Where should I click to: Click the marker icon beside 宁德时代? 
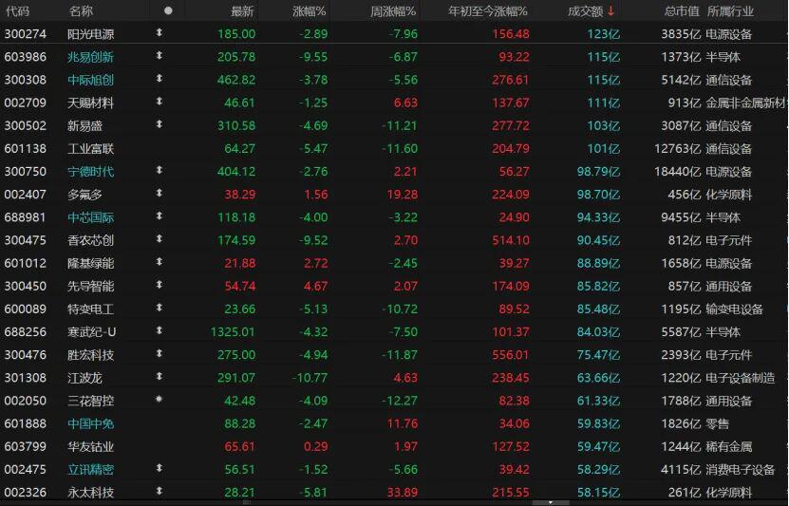(159, 171)
